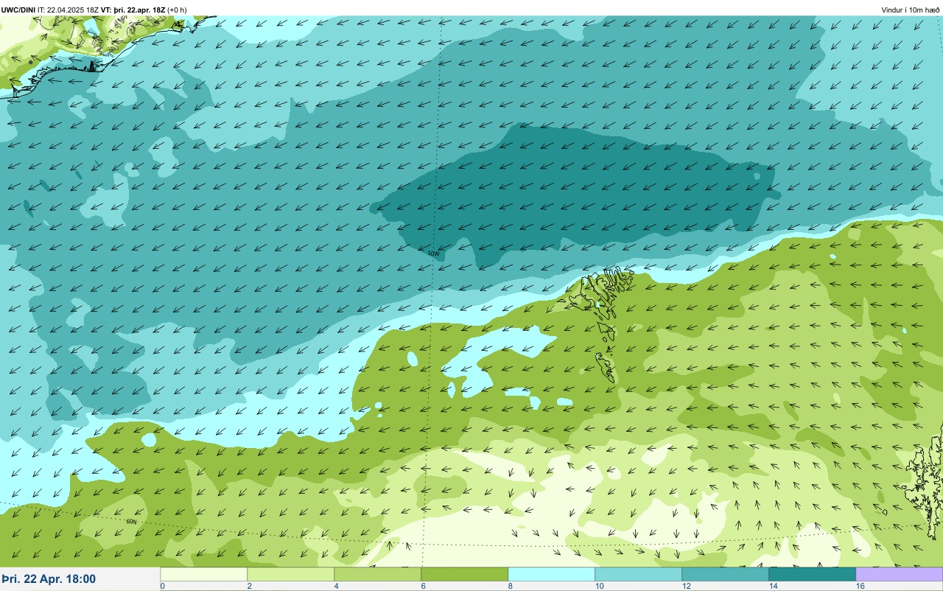Click the legend value '8'
Screen dimensions: 943x591
coord(511,586)
